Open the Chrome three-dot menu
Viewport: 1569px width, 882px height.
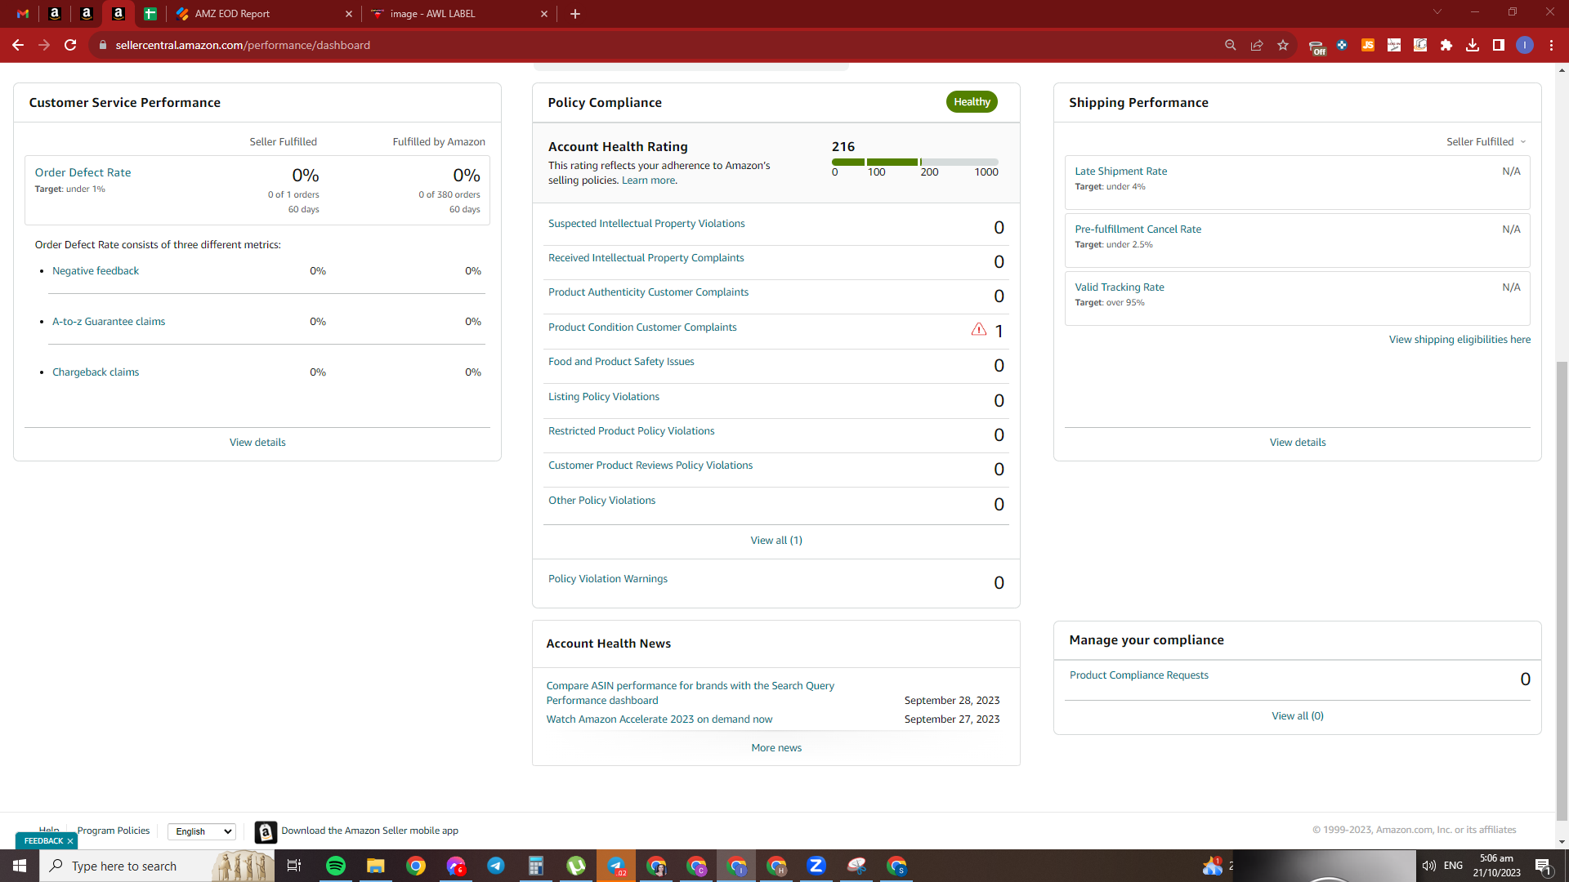pyautogui.click(x=1551, y=45)
